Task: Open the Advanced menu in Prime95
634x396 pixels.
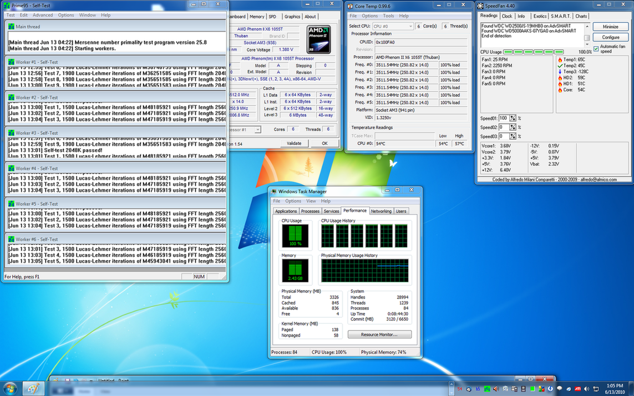Action: [x=43, y=15]
